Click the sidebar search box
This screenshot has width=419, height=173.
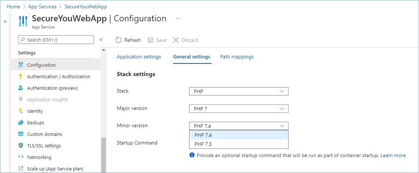click(x=56, y=40)
